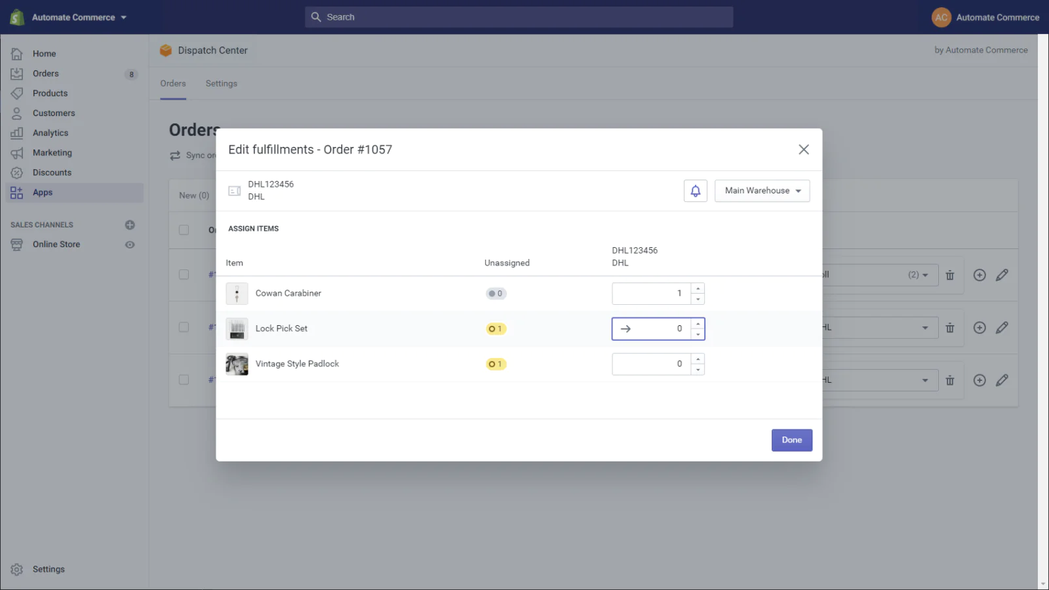Edit a fulfillment using the pencil icon
Screen dimensions: 1049x590
pyautogui.click(x=1002, y=275)
